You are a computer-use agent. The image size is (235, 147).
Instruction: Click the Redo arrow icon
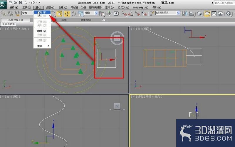[x=33, y=3]
